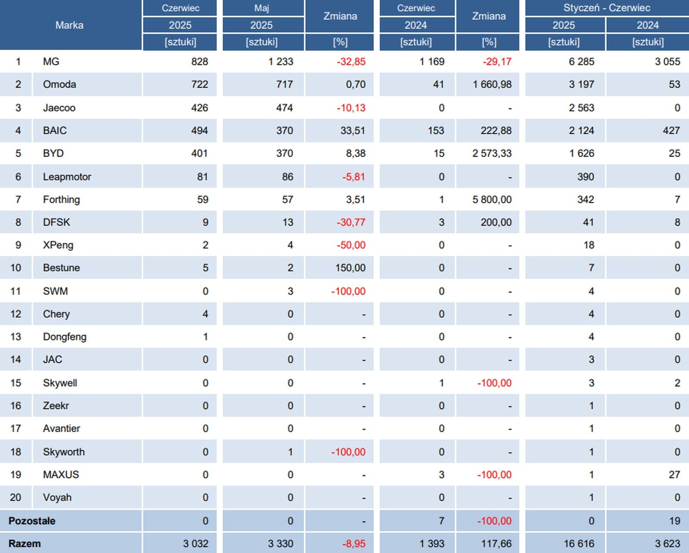Click Jaecoo's half-year figure 2 563
Image resolution: width=689 pixels, height=553 pixels.
(581, 108)
